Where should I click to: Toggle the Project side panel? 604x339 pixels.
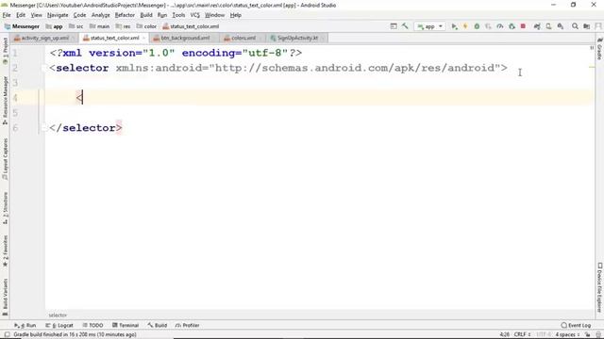coord(5,51)
